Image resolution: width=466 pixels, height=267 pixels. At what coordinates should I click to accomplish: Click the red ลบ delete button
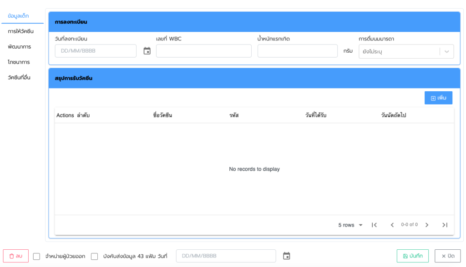(16, 256)
